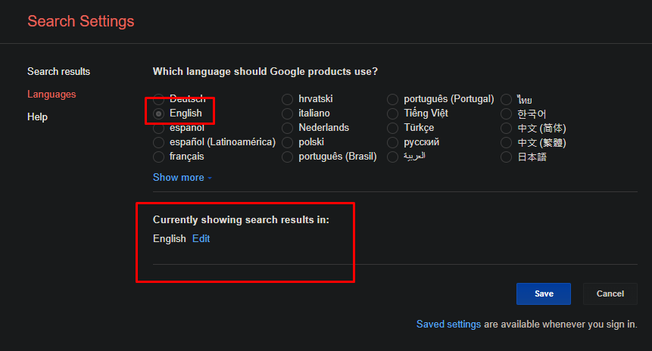The height and width of the screenshot is (351, 652).
Task: Select español (Latinoamérica) radio button
Action: tap(158, 142)
